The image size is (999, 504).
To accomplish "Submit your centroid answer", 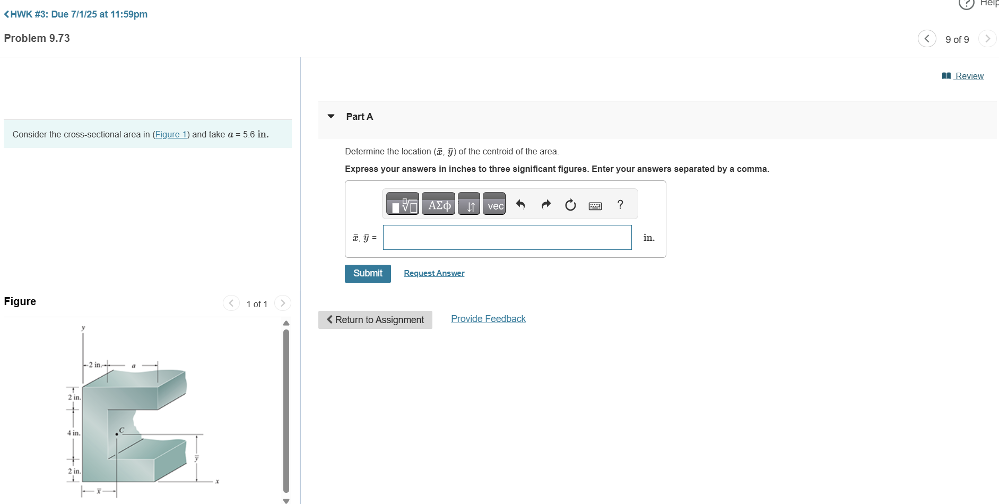I will [367, 273].
